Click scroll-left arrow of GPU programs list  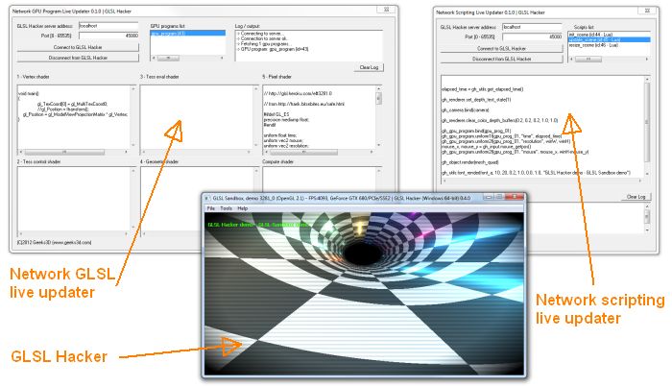click(x=154, y=58)
